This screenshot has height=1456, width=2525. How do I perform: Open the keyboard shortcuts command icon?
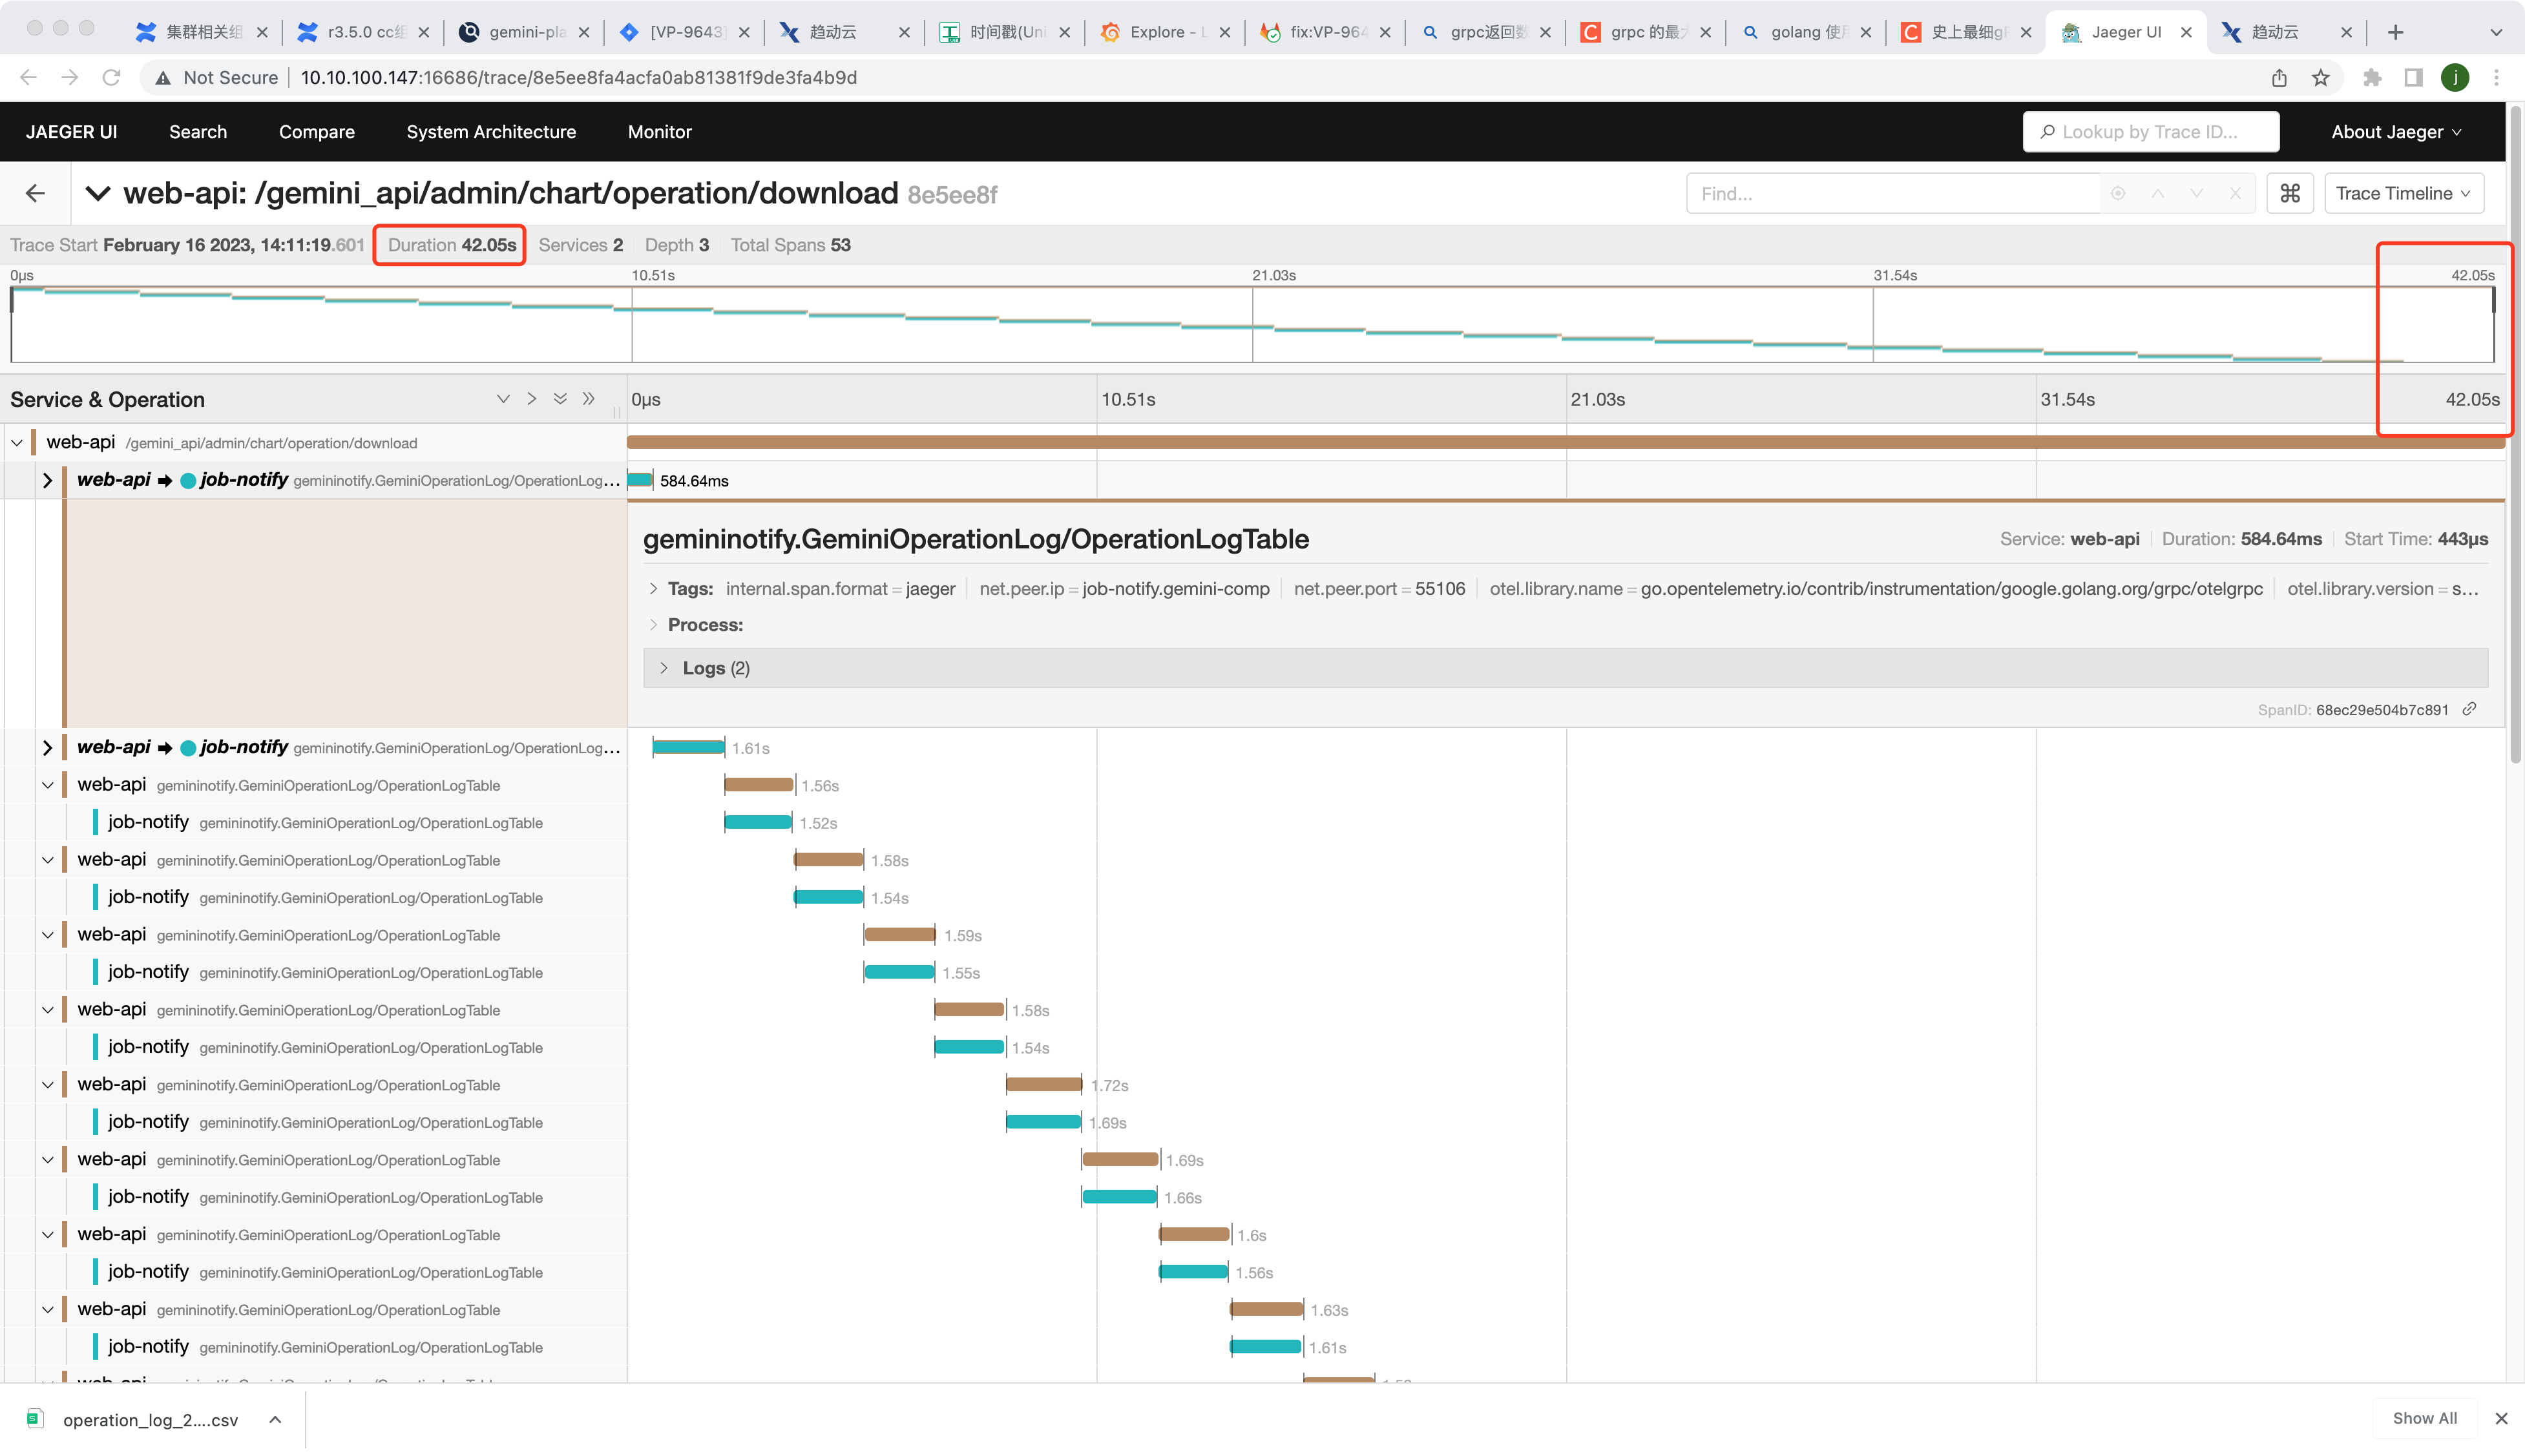(2289, 193)
